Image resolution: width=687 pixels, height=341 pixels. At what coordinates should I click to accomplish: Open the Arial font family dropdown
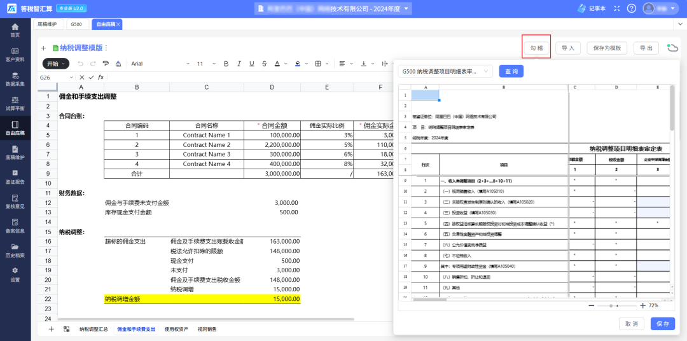160,64
